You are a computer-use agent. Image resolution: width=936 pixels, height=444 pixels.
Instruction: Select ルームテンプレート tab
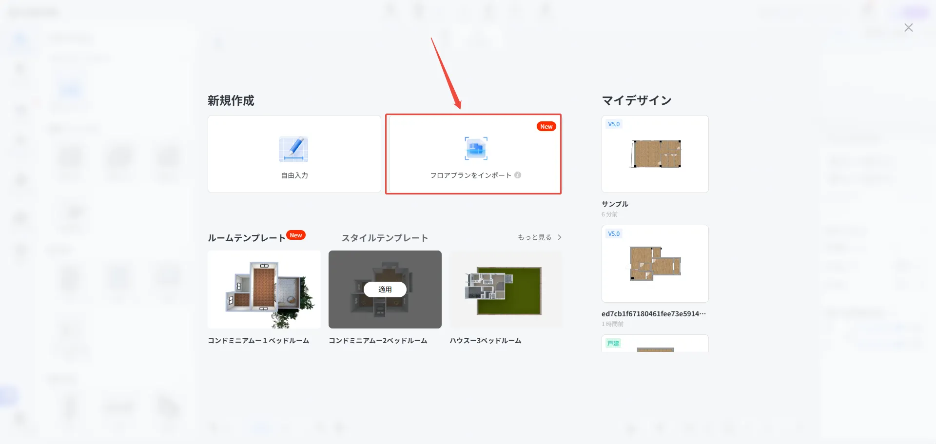pos(247,238)
